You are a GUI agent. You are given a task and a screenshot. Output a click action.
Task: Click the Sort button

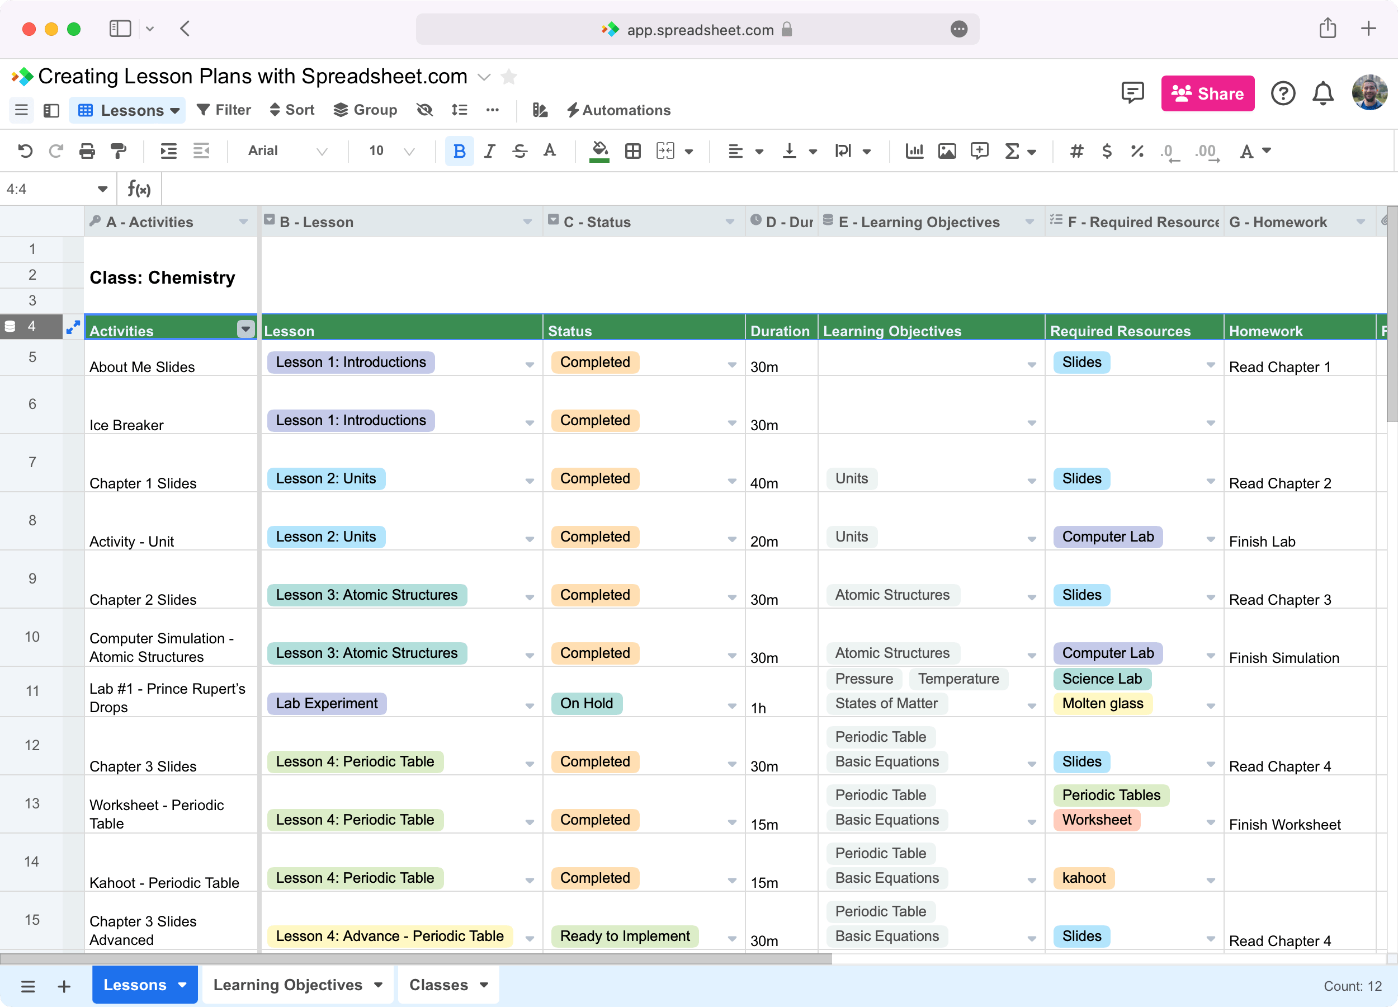coord(292,110)
